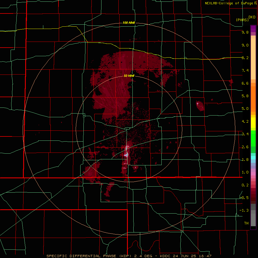Click the -1.3 value on the color scale
Viewport: 258px width, 258px height.
click(244, 210)
